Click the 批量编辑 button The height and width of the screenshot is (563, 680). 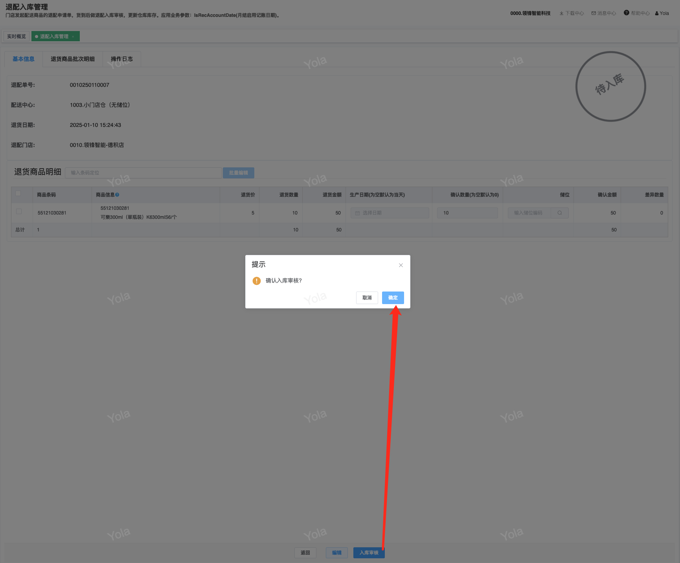tap(239, 173)
